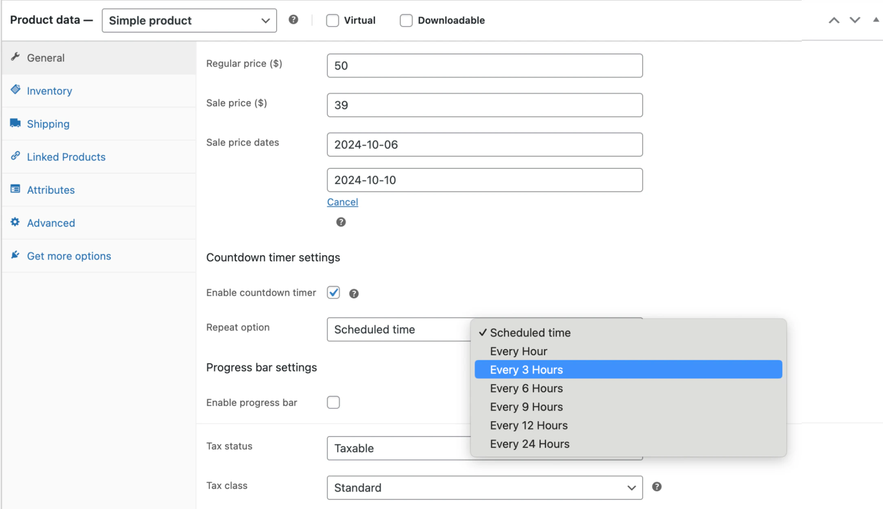Open the Tax class Standard dropdown
The image size is (883, 509).
tap(485, 487)
